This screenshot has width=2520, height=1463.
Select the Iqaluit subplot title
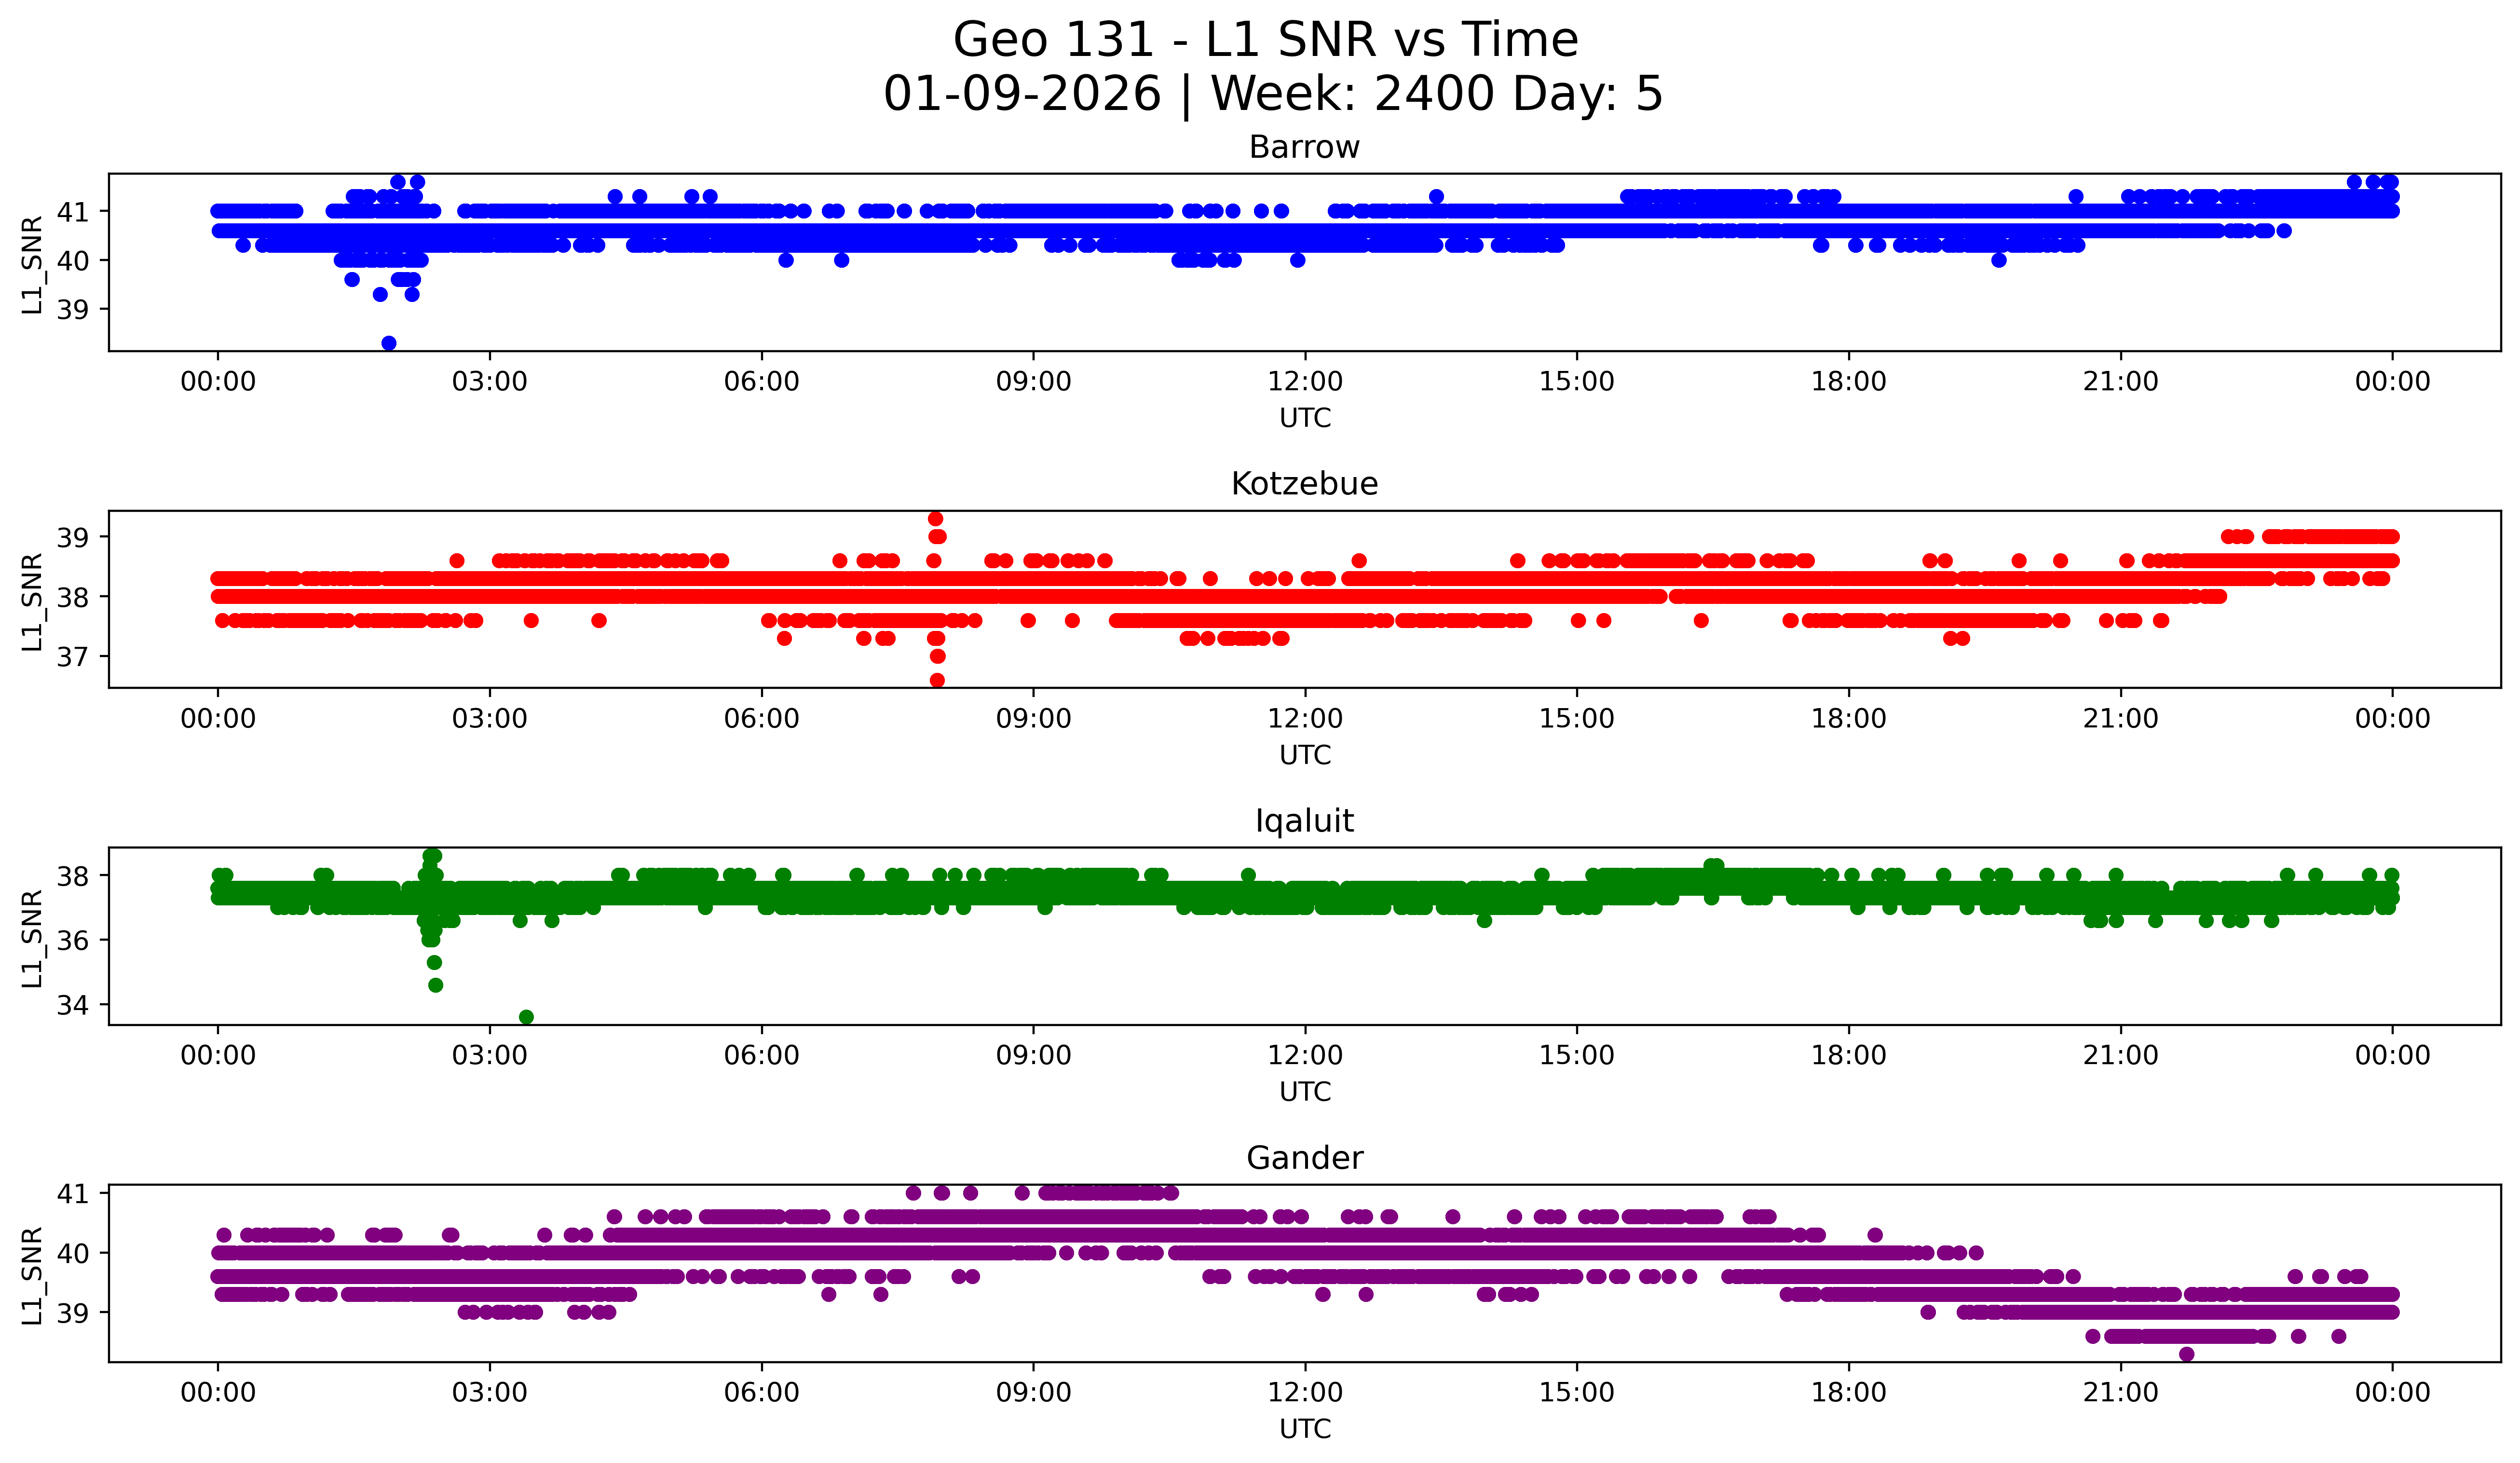1304,821
